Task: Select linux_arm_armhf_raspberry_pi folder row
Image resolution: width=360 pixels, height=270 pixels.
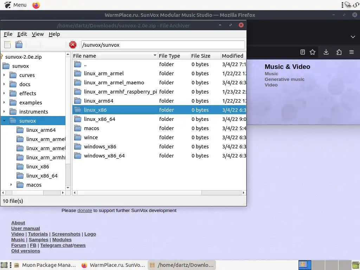Action: pyautogui.click(x=159, y=92)
